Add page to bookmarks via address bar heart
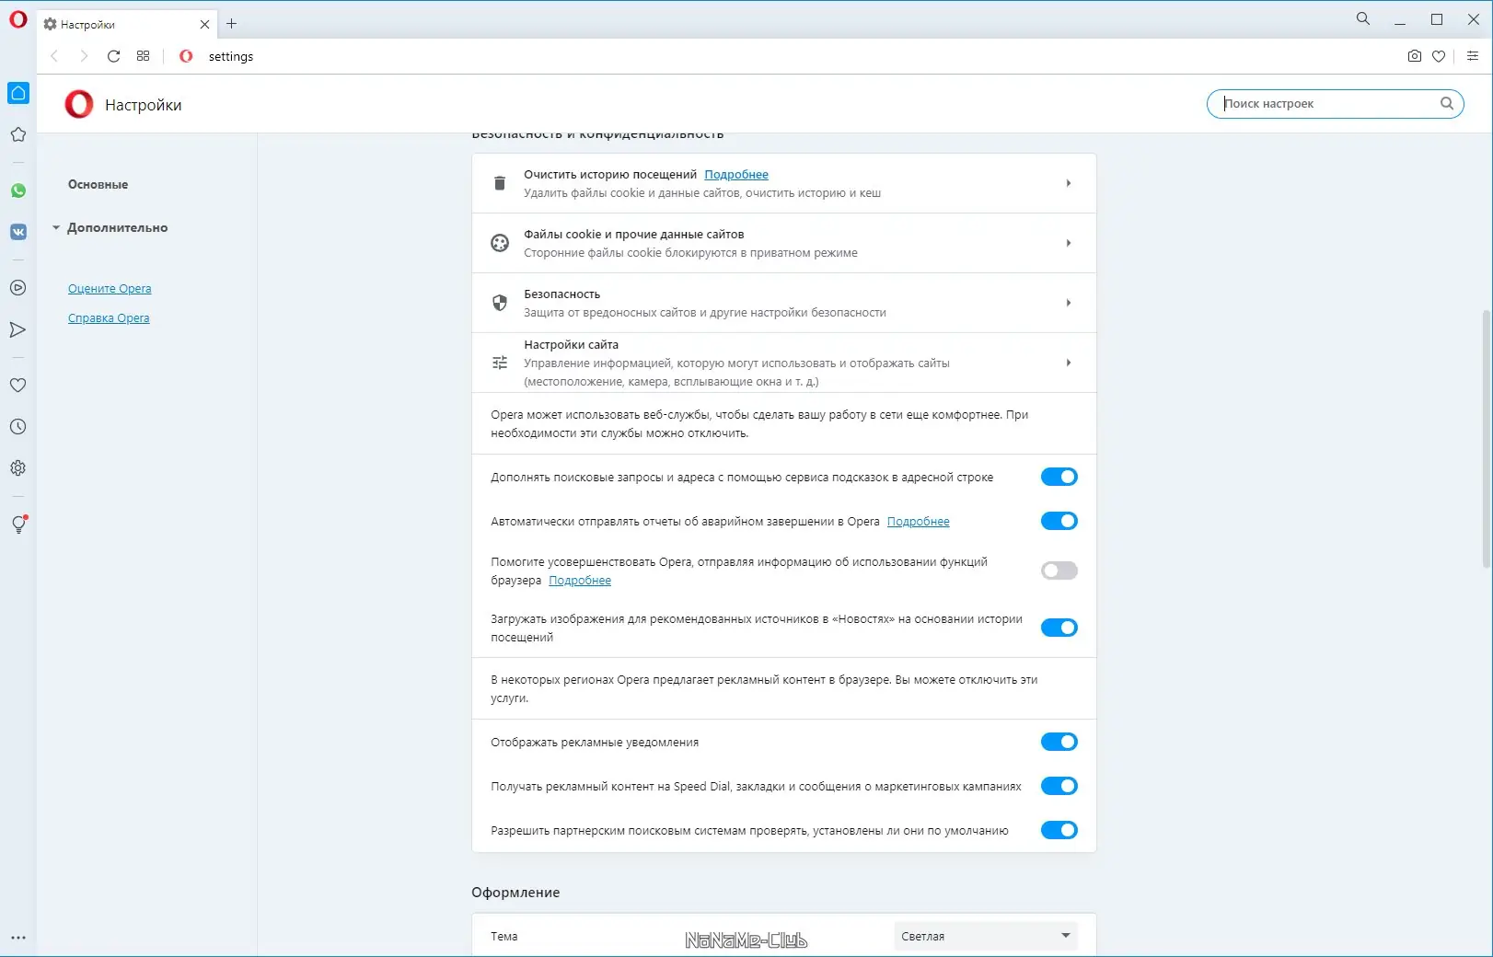This screenshot has width=1493, height=957. click(x=1439, y=56)
